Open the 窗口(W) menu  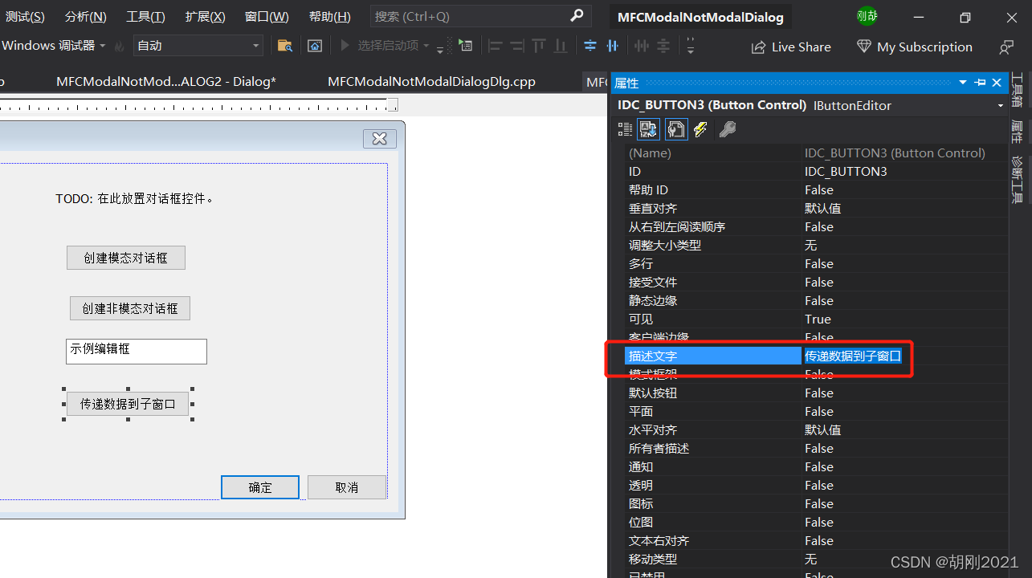point(267,17)
